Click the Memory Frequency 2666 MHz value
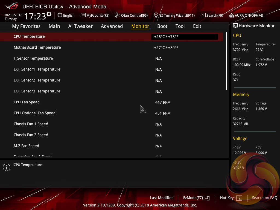The height and width of the screenshot is (210, 280). [x=240, y=109]
